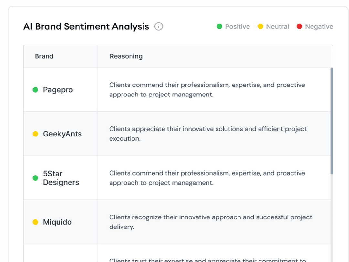Select the Positive legend label

(x=237, y=27)
